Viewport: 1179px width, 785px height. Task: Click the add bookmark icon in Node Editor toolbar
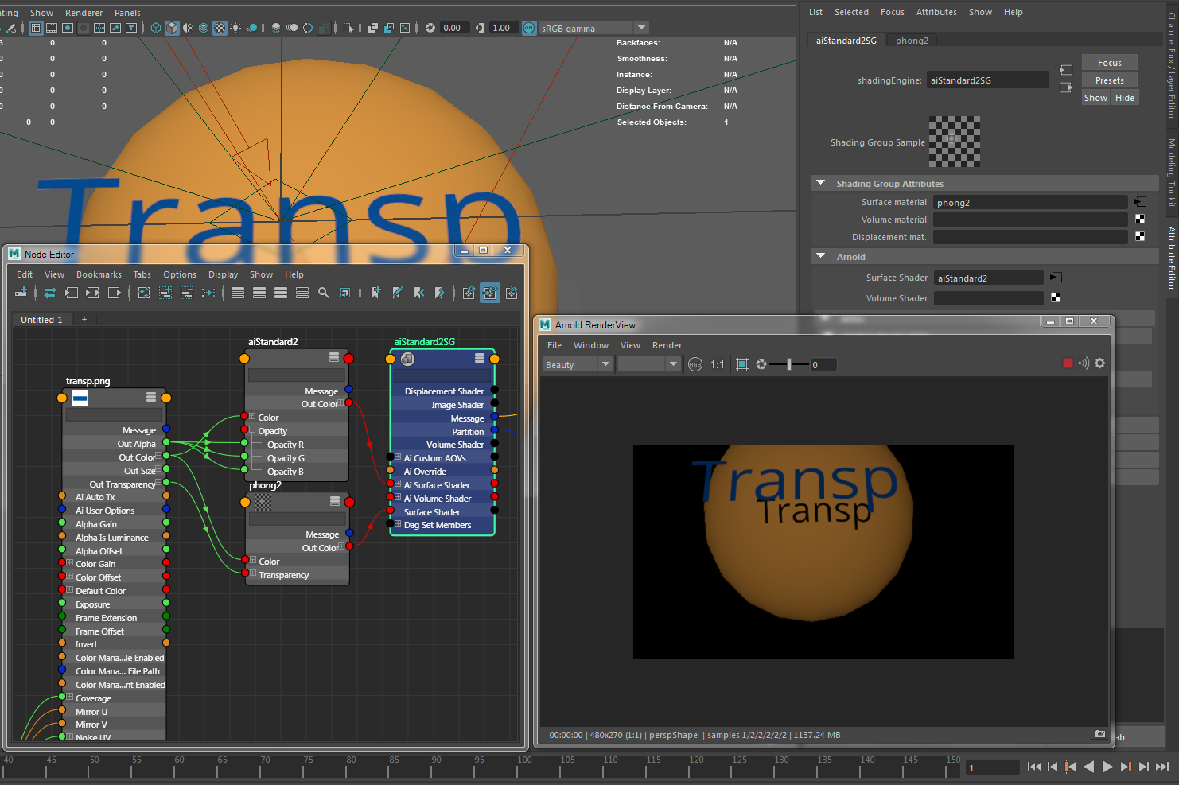[x=375, y=292]
